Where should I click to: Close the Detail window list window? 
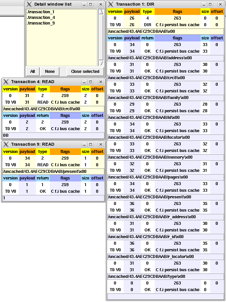click(x=101, y=4)
